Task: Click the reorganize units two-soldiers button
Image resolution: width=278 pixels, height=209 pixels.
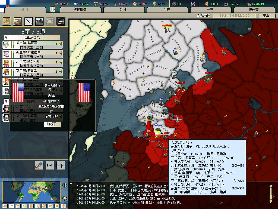Action: click(50, 165)
